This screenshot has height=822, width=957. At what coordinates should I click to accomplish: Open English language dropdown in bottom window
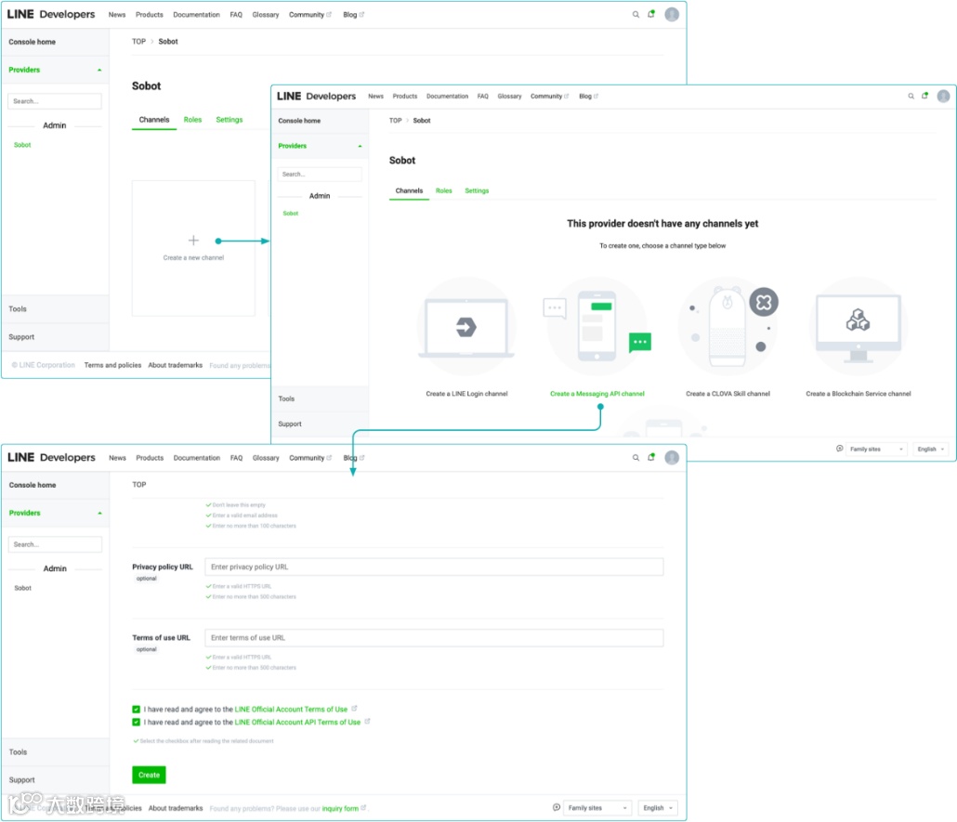(658, 808)
